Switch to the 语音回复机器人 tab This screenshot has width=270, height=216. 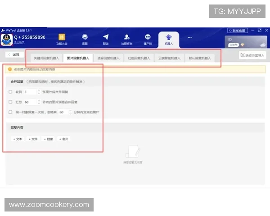pos(108,58)
